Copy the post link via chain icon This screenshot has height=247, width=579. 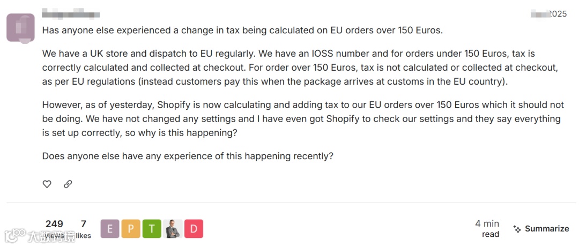pyautogui.click(x=68, y=184)
